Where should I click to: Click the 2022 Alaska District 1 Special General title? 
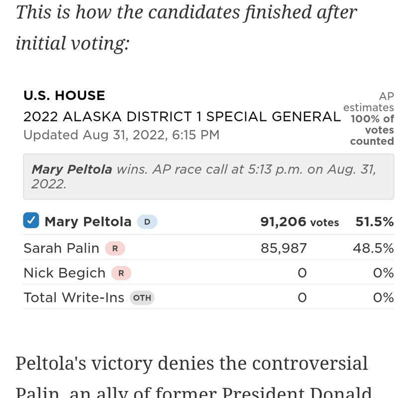pyautogui.click(x=182, y=116)
